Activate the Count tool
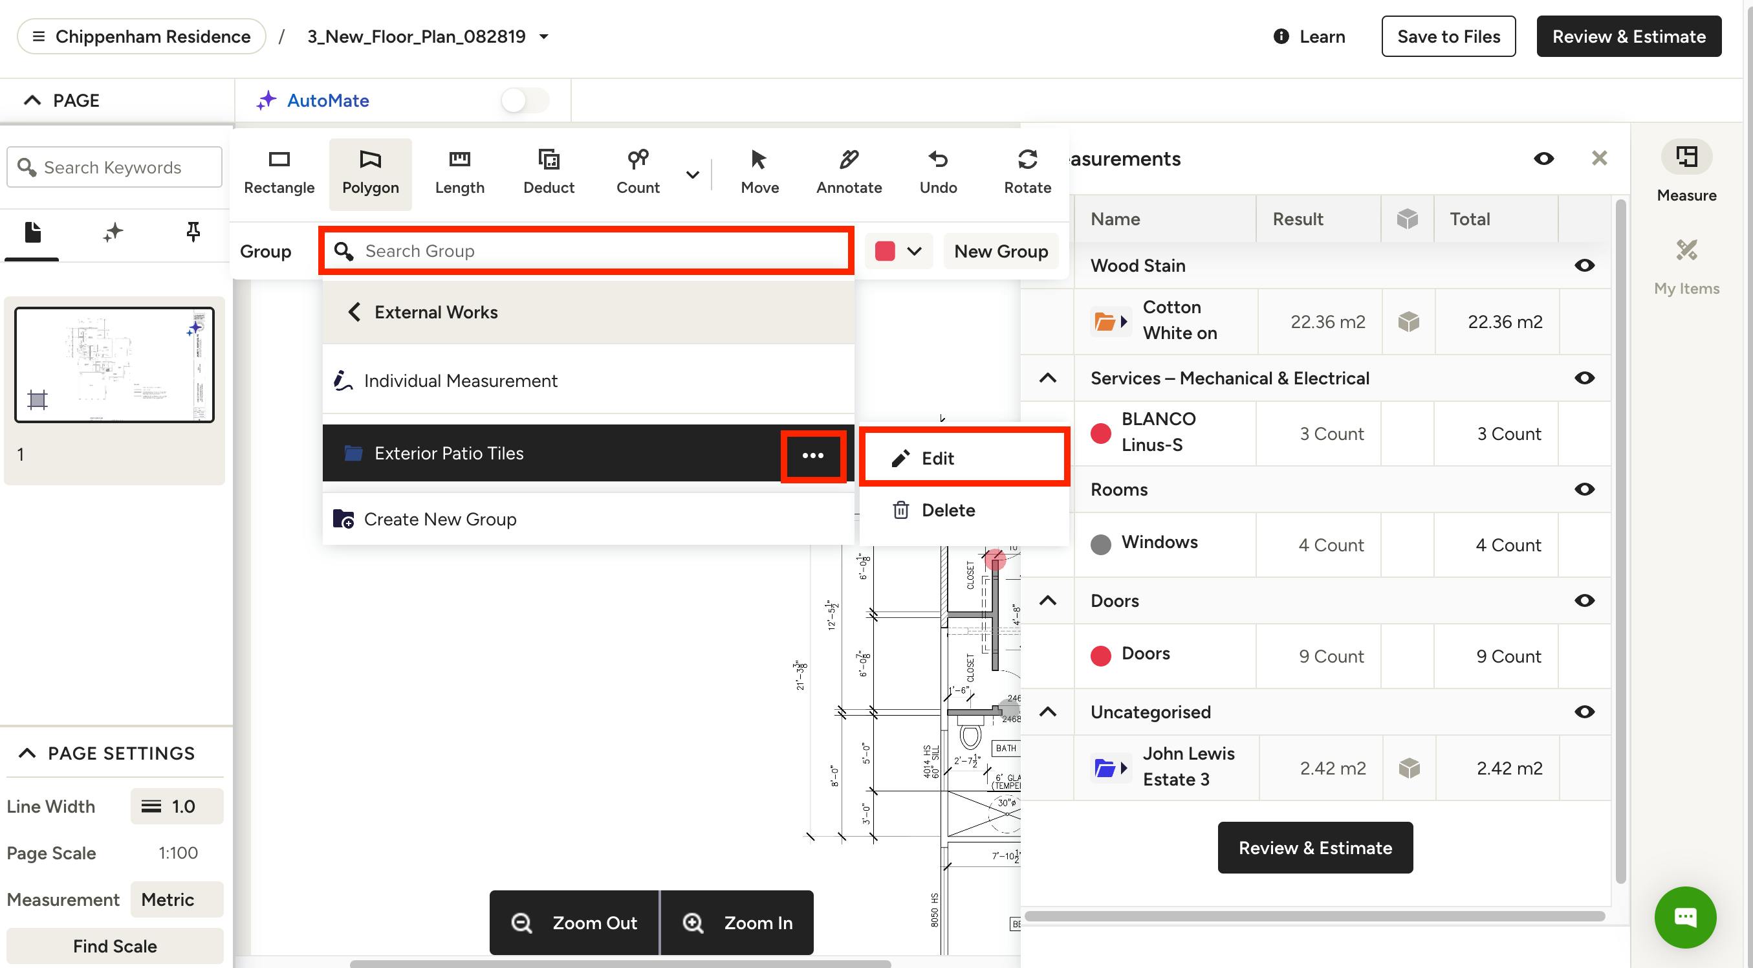 click(x=638, y=173)
